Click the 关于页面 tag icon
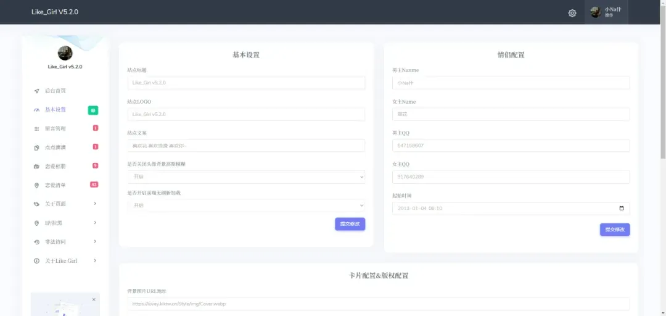The image size is (666, 316). click(36, 204)
